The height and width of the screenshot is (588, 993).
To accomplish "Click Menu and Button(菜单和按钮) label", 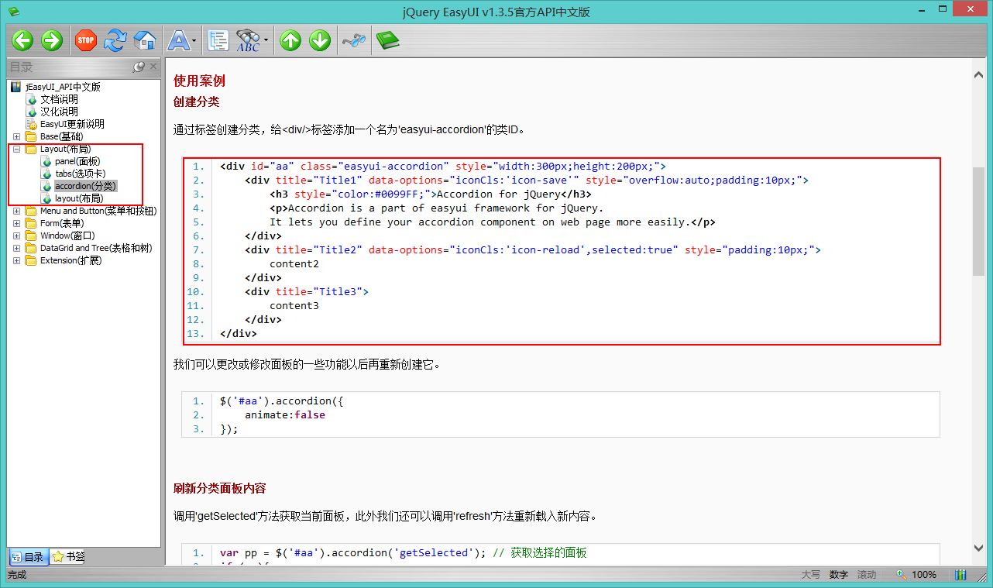I will 98,211.
